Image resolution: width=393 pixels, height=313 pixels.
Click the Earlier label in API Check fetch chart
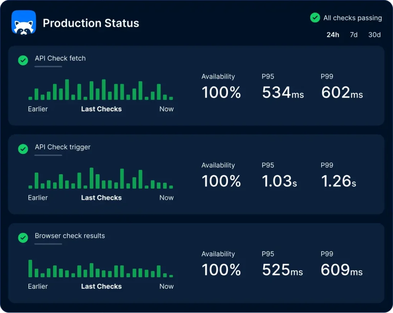click(x=38, y=109)
